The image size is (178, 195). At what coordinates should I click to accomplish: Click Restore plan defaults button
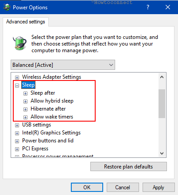point(128,167)
